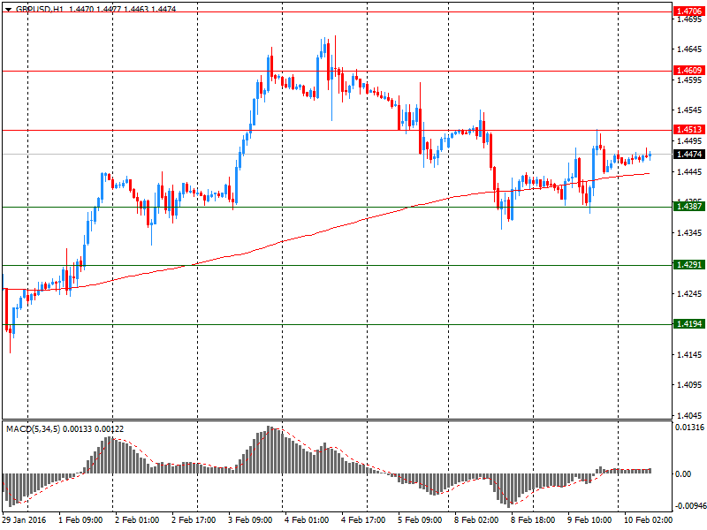Open the chart menu triangle beside GBPUSD,H1
Screen dimensions: 707x530
(x=8, y=9)
